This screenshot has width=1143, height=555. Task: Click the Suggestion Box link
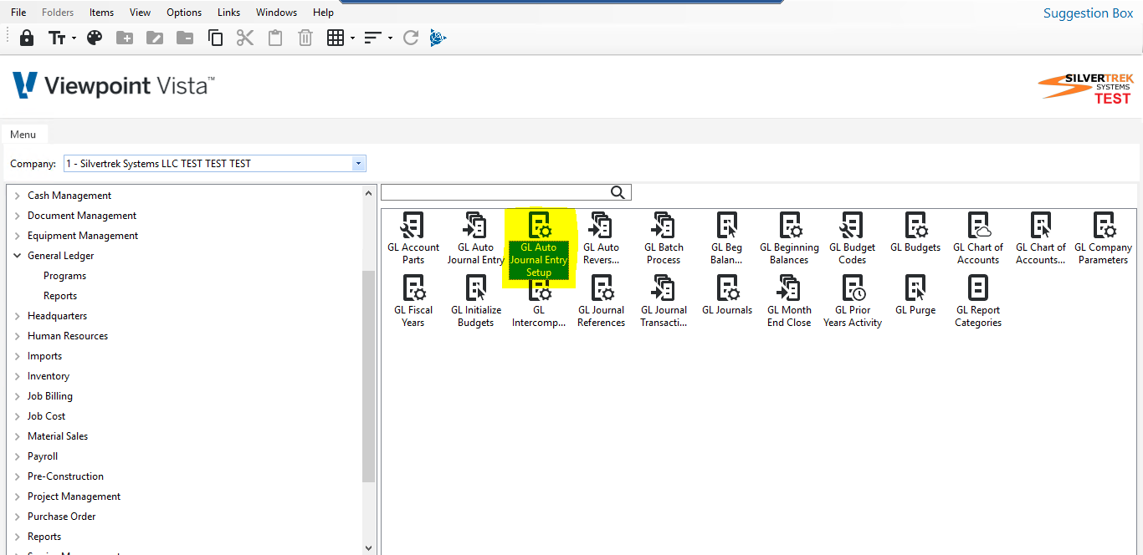coord(1088,13)
